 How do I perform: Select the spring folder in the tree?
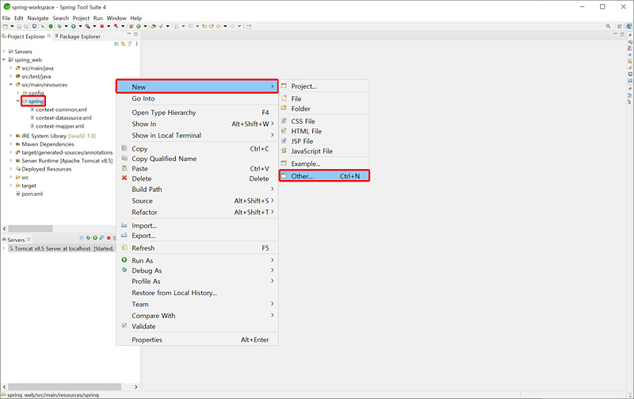[33, 102]
